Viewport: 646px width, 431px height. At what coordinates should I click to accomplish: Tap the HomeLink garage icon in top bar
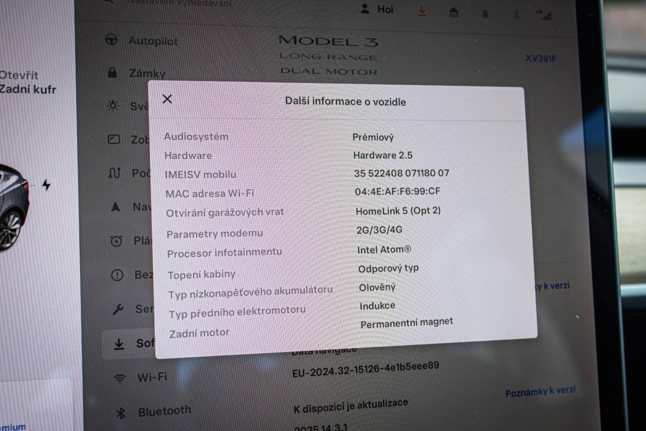[x=454, y=13]
